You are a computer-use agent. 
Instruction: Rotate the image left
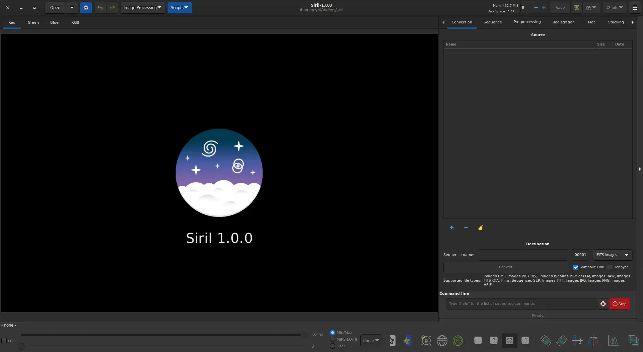pyautogui.click(x=546, y=340)
